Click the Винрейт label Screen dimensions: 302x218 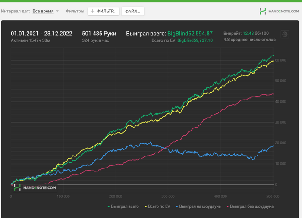click(x=233, y=34)
